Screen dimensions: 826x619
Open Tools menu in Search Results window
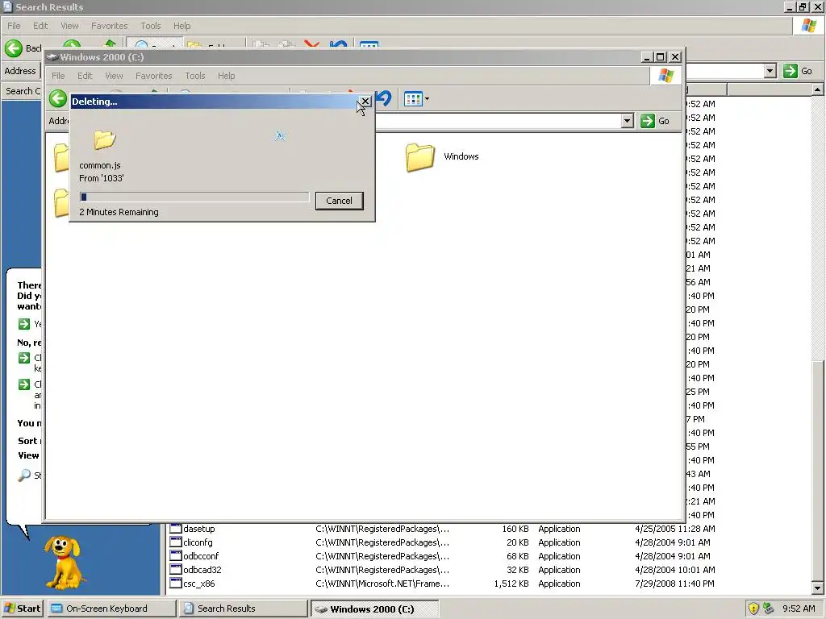pos(151,26)
